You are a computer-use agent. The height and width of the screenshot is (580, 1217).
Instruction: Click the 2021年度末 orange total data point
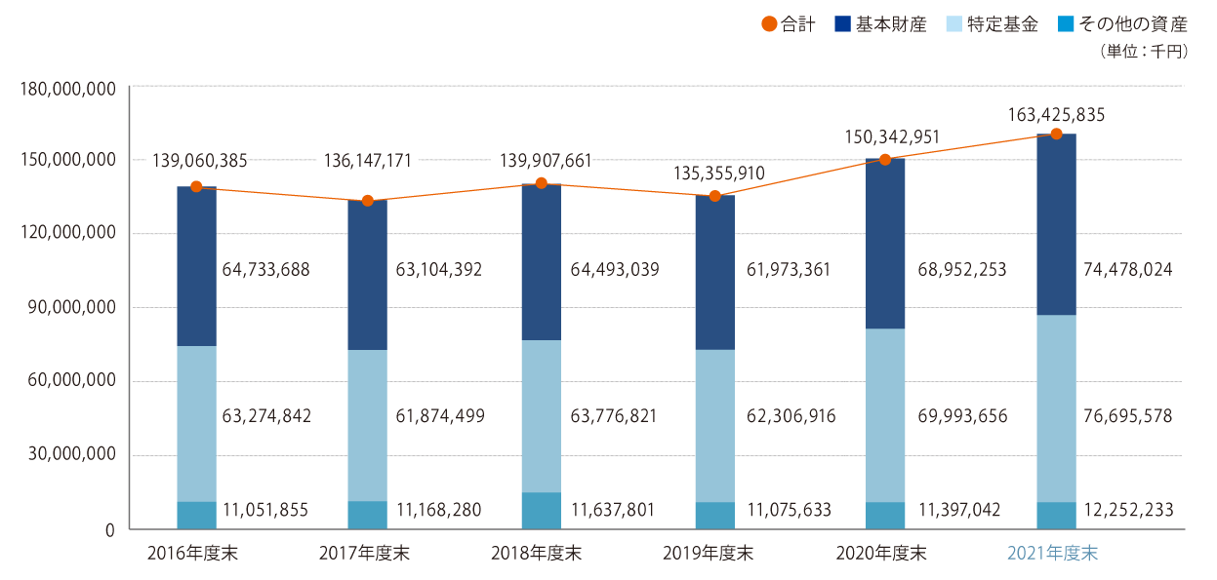[1056, 134]
